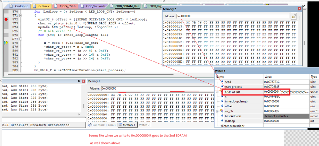Click the wr_ptr pointer icon in Watch 1
The image size is (319, 146).
coord(222,111)
